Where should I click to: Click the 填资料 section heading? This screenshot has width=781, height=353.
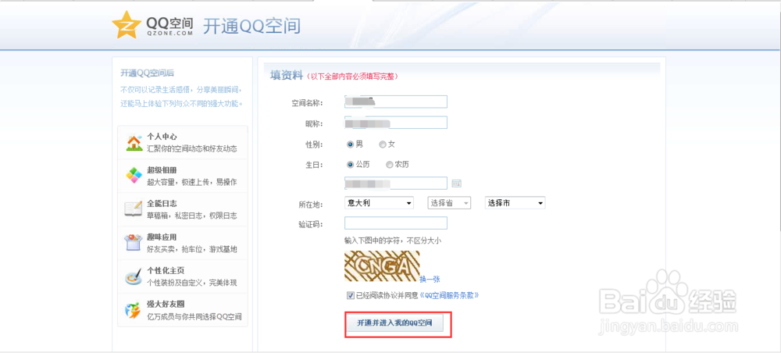tap(287, 75)
